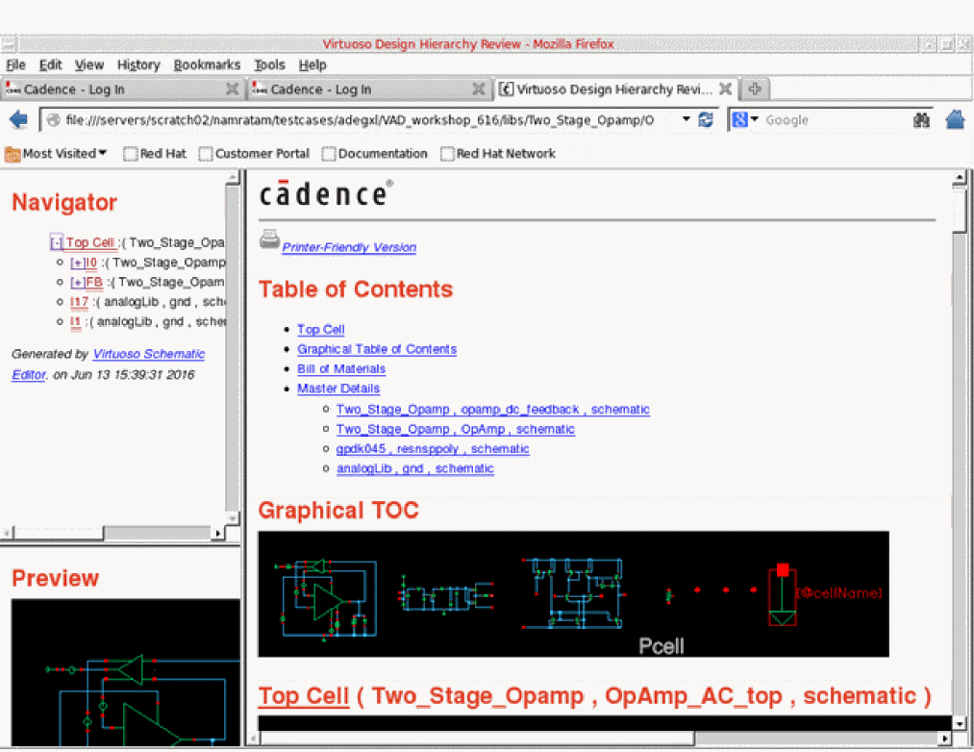974x752 pixels.
Task: Click the Most Visited bookmarks folder icon
Action: tap(13, 154)
